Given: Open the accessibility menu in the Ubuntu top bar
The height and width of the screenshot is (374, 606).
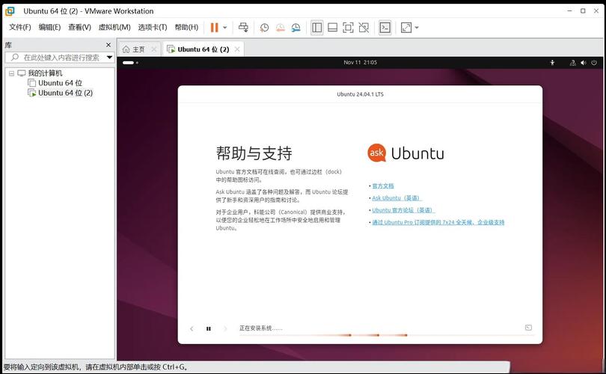Looking at the screenshot, I should coord(553,63).
